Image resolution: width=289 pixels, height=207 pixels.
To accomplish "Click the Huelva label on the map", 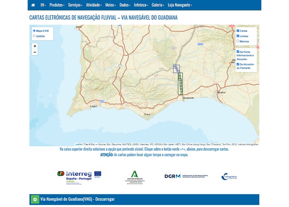I will (221, 92).
